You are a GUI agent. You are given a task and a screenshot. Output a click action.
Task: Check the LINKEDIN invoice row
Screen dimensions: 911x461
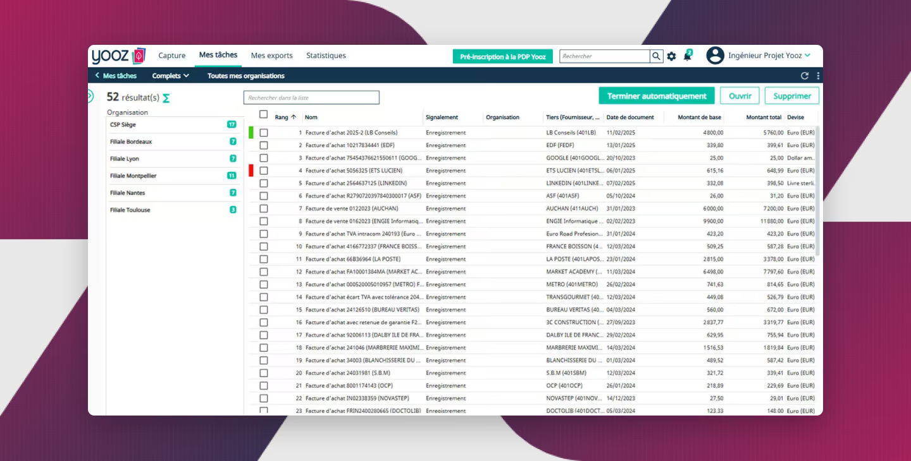(x=264, y=183)
